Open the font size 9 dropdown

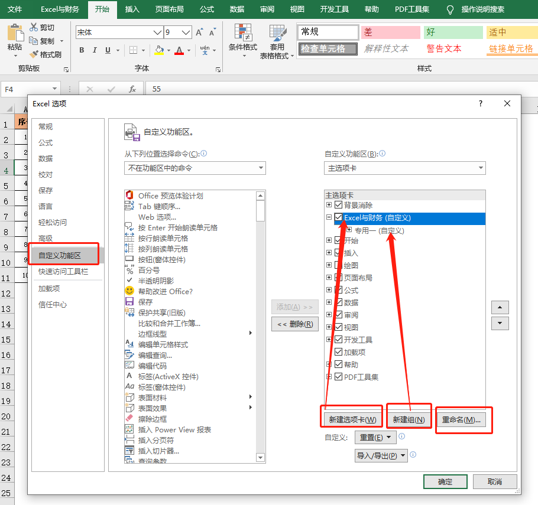click(x=186, y=32)
